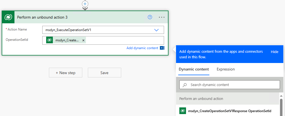285x116 pixels.
Task: Click the New step button
Action: point(66,73)
